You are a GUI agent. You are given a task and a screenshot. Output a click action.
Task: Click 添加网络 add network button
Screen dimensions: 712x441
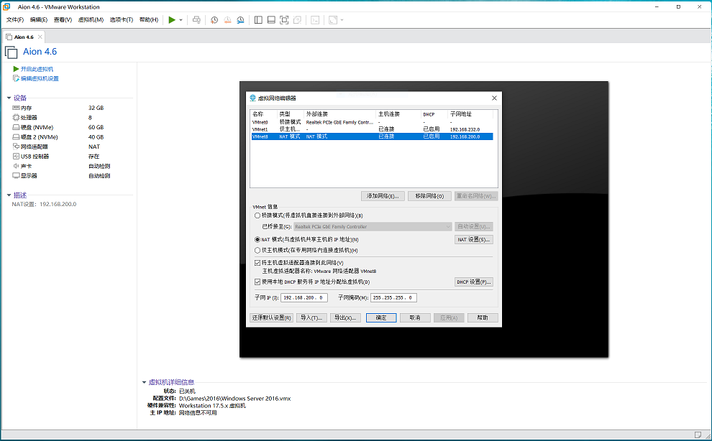(x=382, y=196)
